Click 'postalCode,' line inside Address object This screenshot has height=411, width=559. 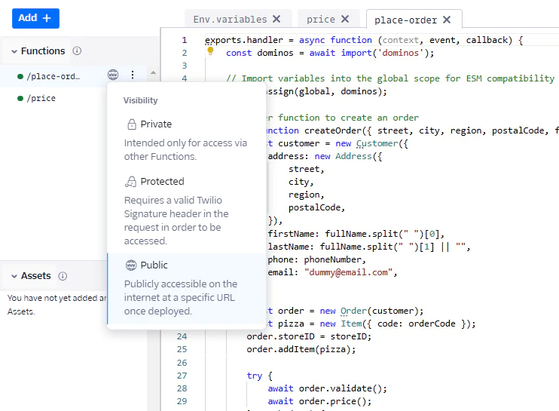pyautogui.click(x=316, y=207)
